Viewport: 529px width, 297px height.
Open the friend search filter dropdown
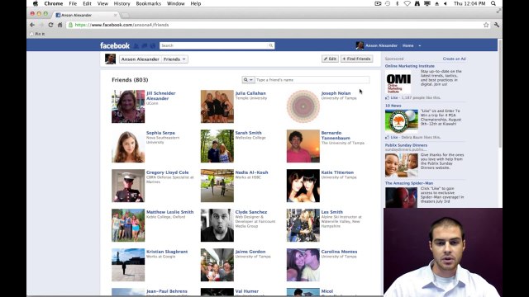[x=248, y=80]
